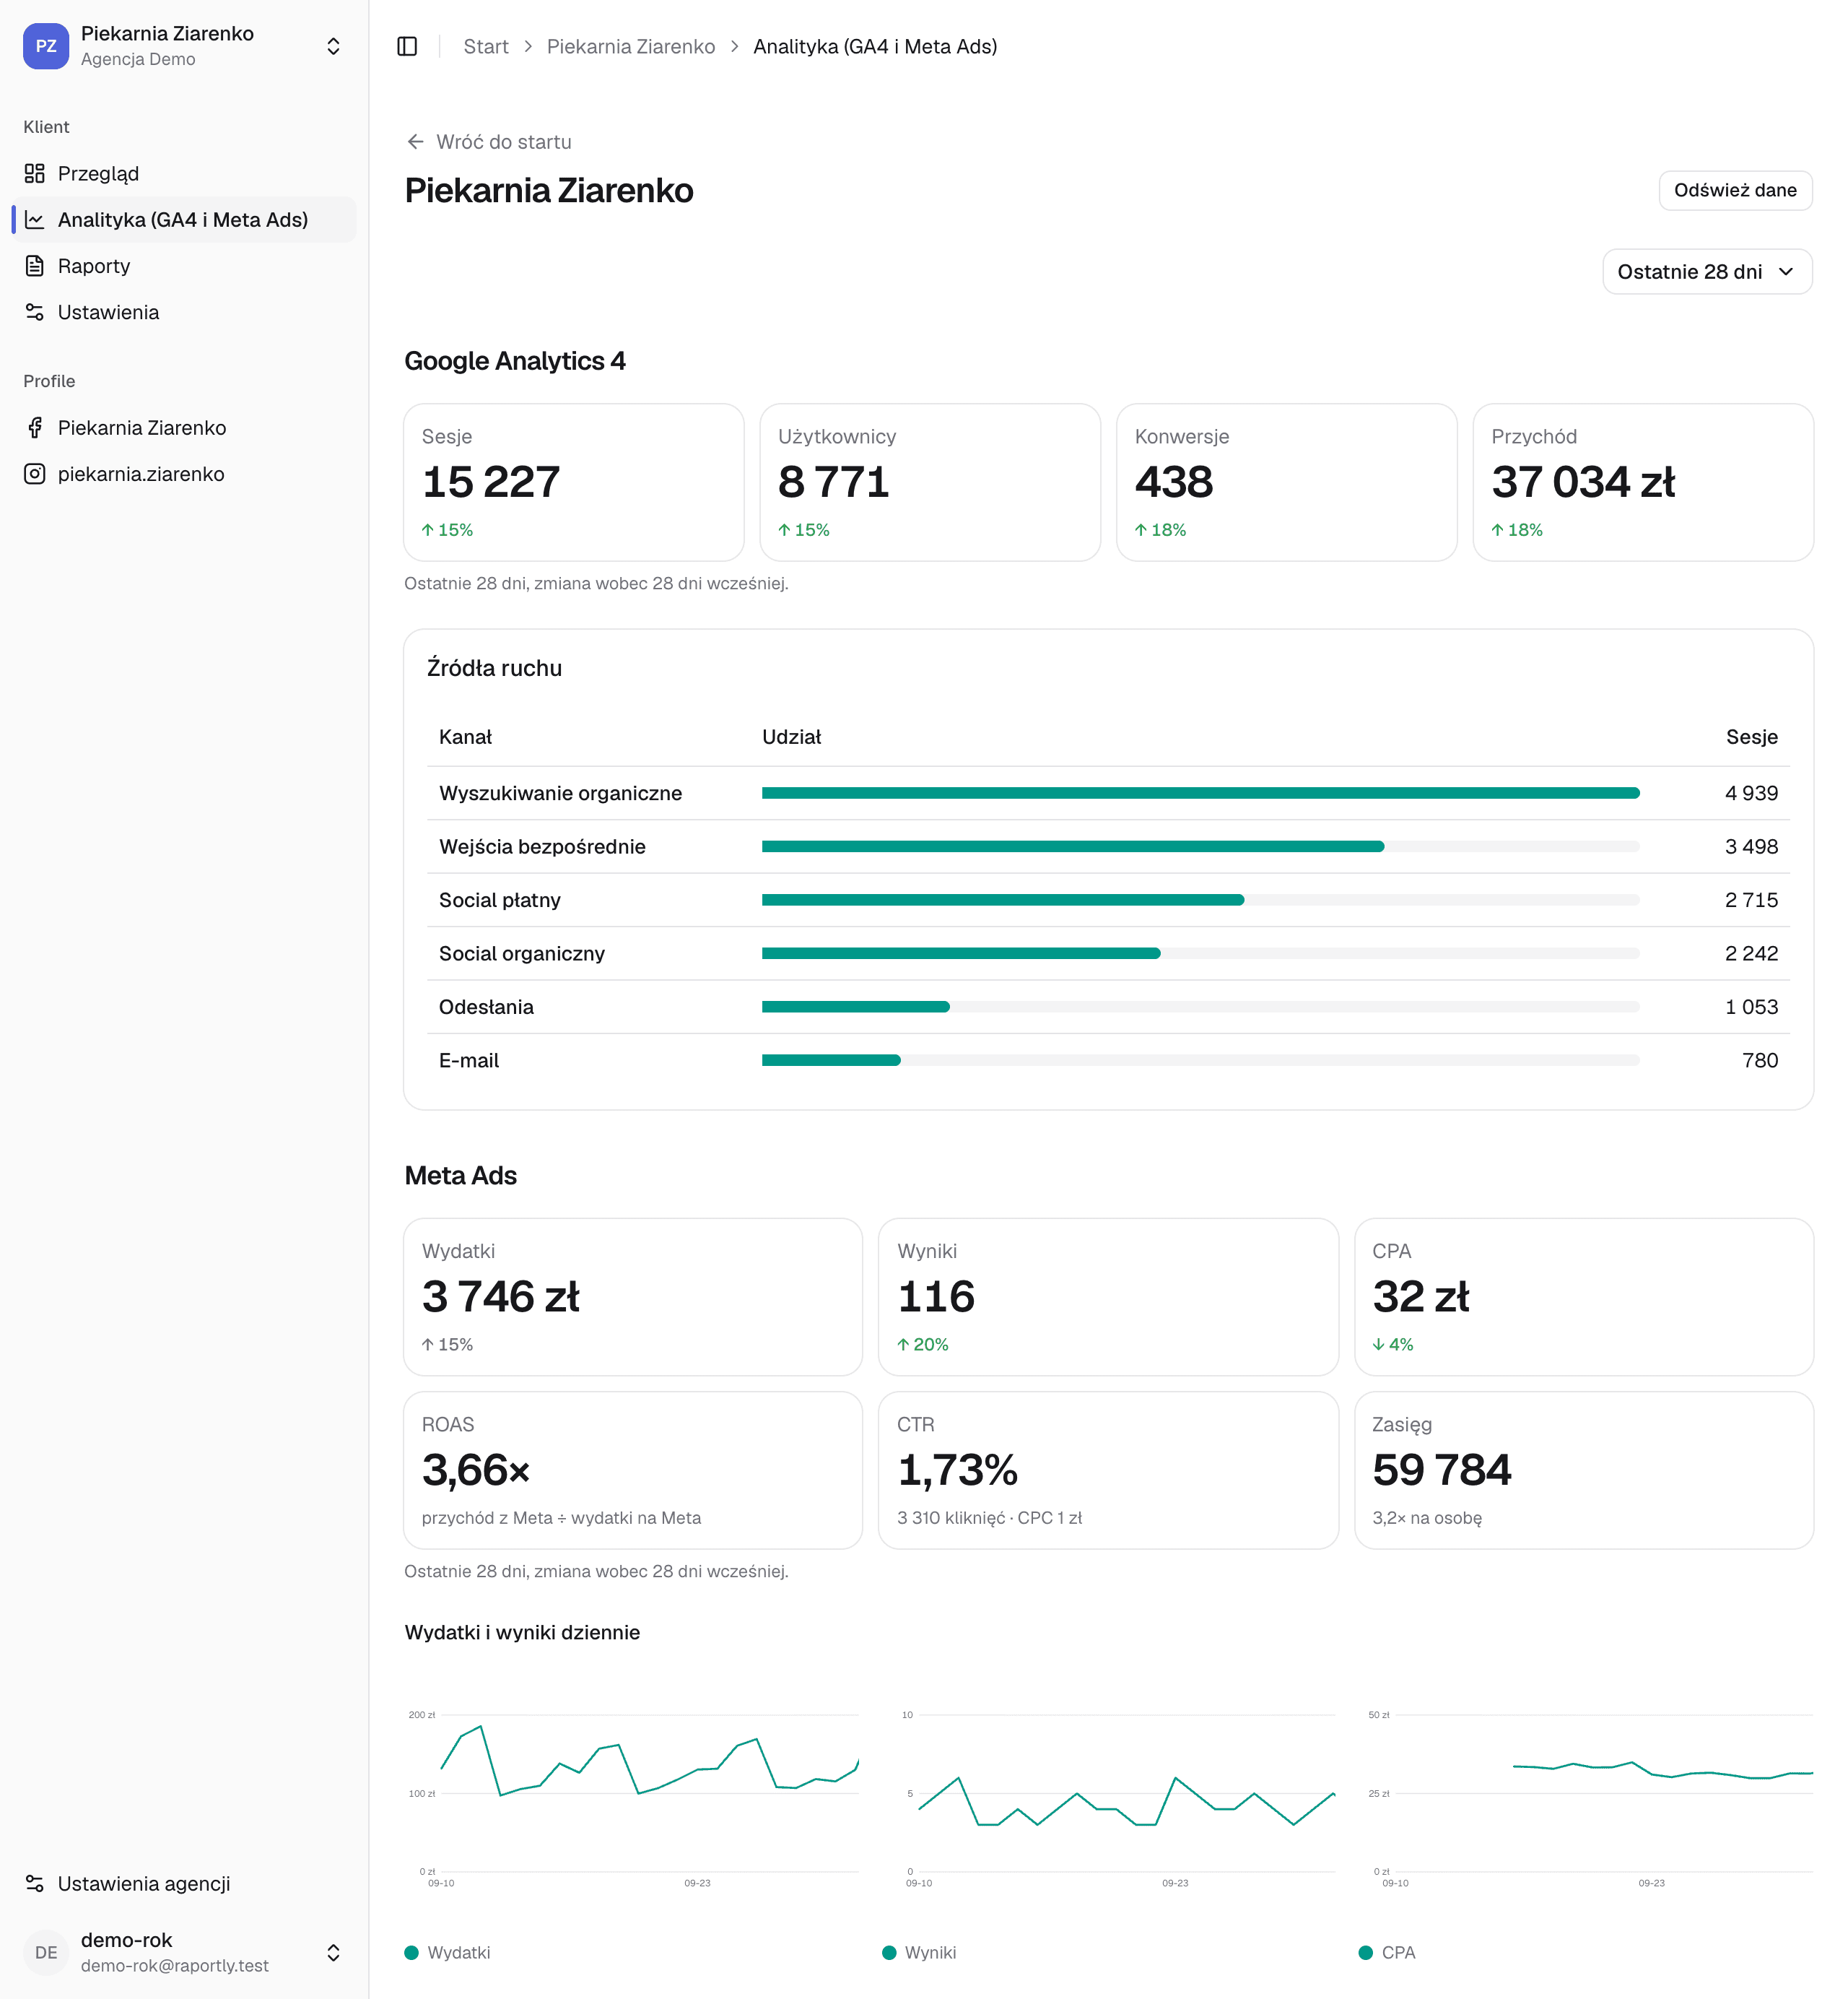The width and height of the screenshot is (1848, 1999).
Task: Click the PZ workspace avatar
Action: click(x=46, y=46)
